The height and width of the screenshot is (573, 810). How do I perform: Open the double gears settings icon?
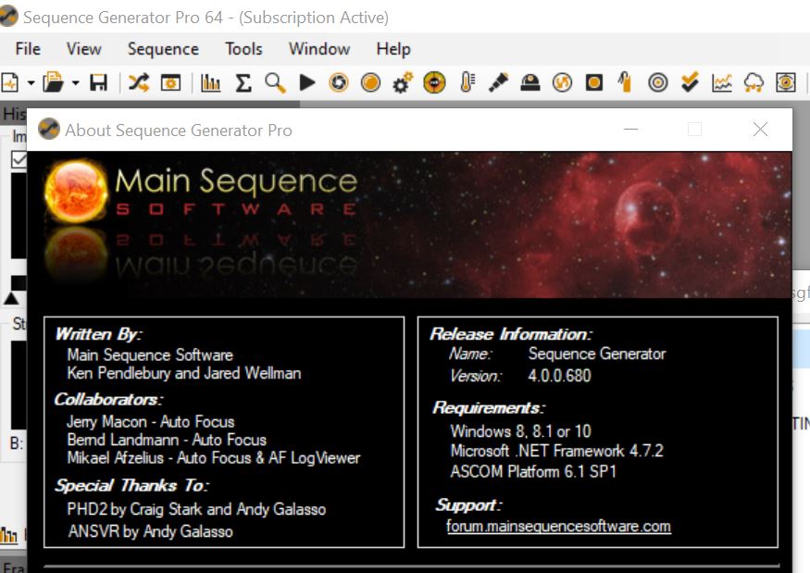[x=403, y=82]
